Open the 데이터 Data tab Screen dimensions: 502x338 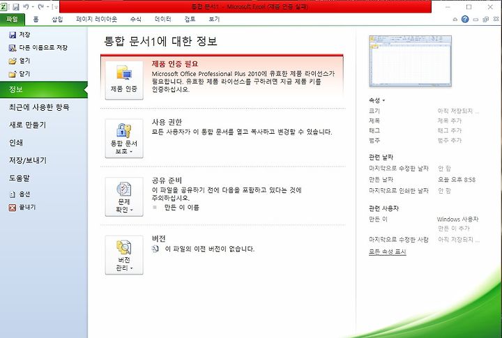point(162,20)
